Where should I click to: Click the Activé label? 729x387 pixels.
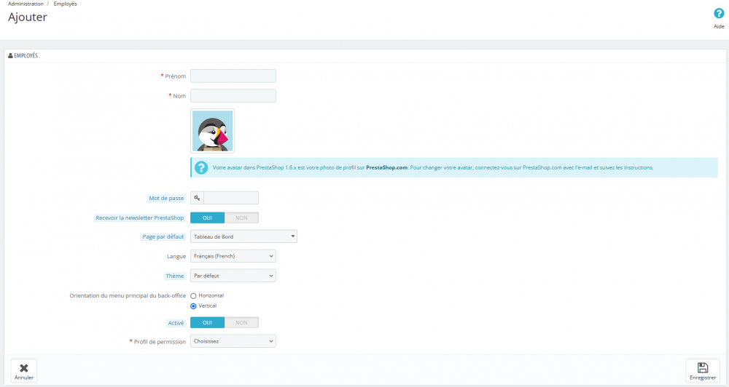tap(176, 323)
